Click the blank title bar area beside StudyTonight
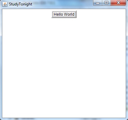Screen dimensions: 128x120 (62, 4)
